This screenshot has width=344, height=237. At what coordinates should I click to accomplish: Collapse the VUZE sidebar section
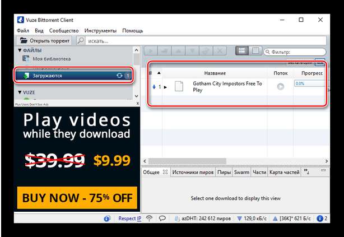click(x=20, y=92)
